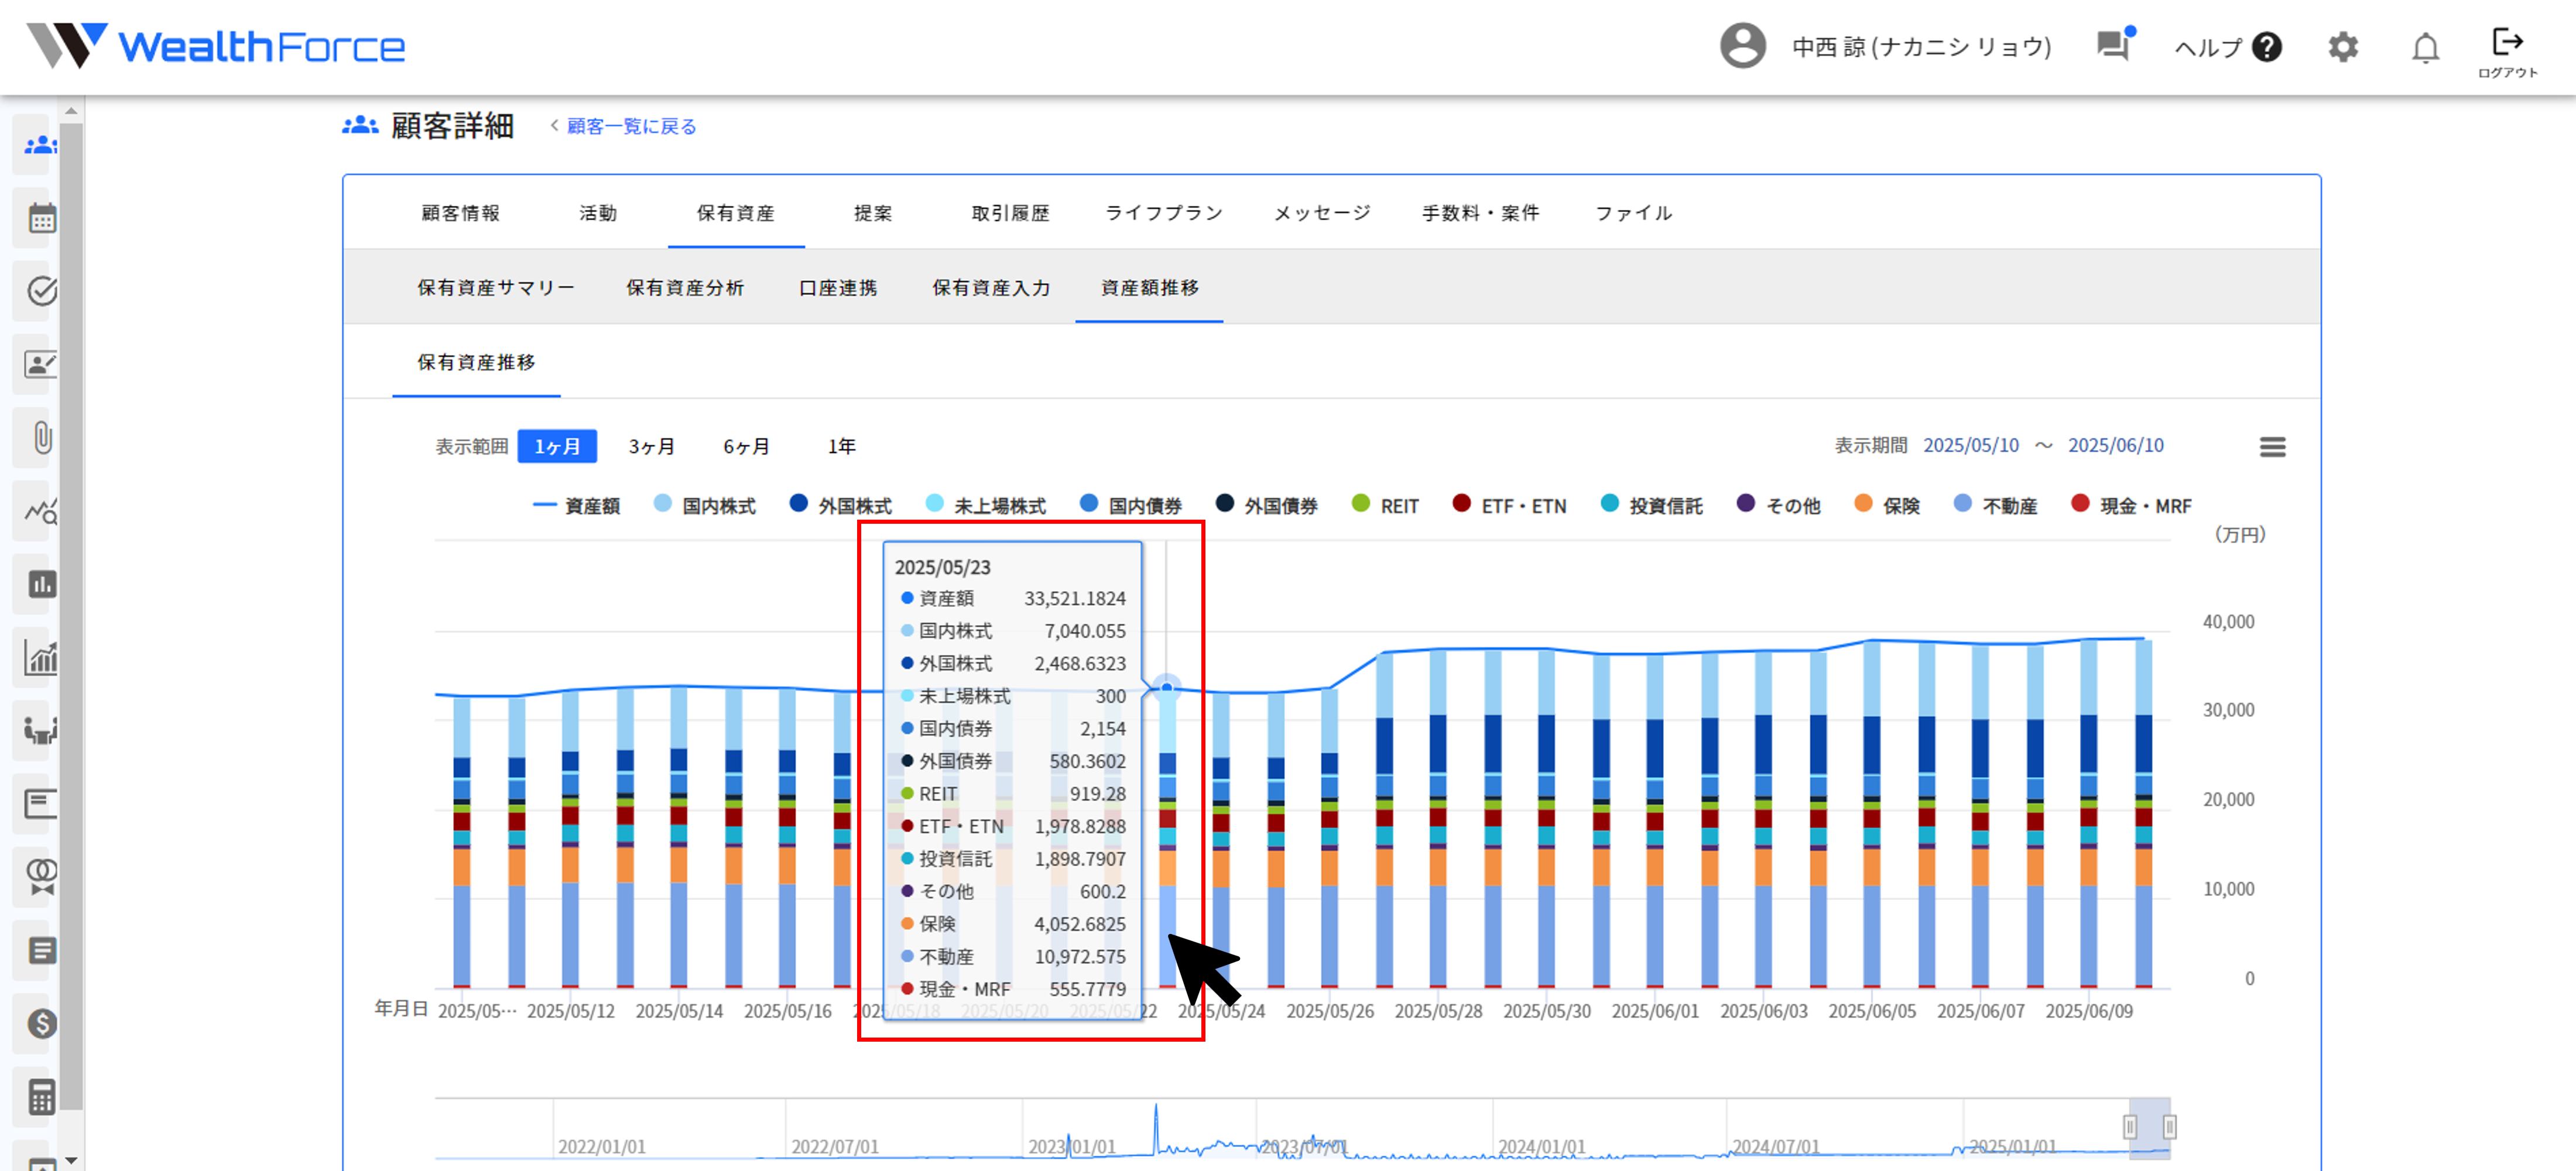
Task: Open the settings gear icon
Action: [x=2343, y=47]
